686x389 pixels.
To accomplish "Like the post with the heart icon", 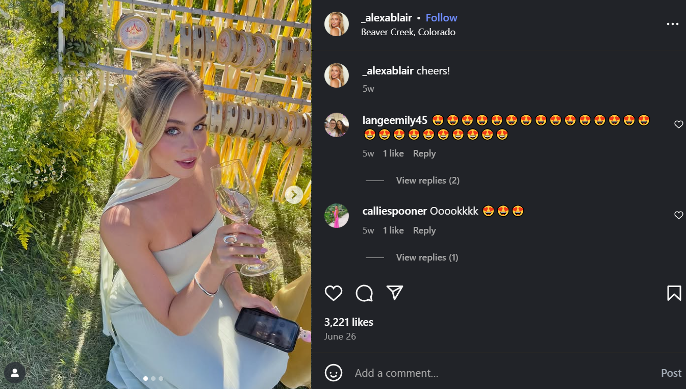I will pos(334,293).
